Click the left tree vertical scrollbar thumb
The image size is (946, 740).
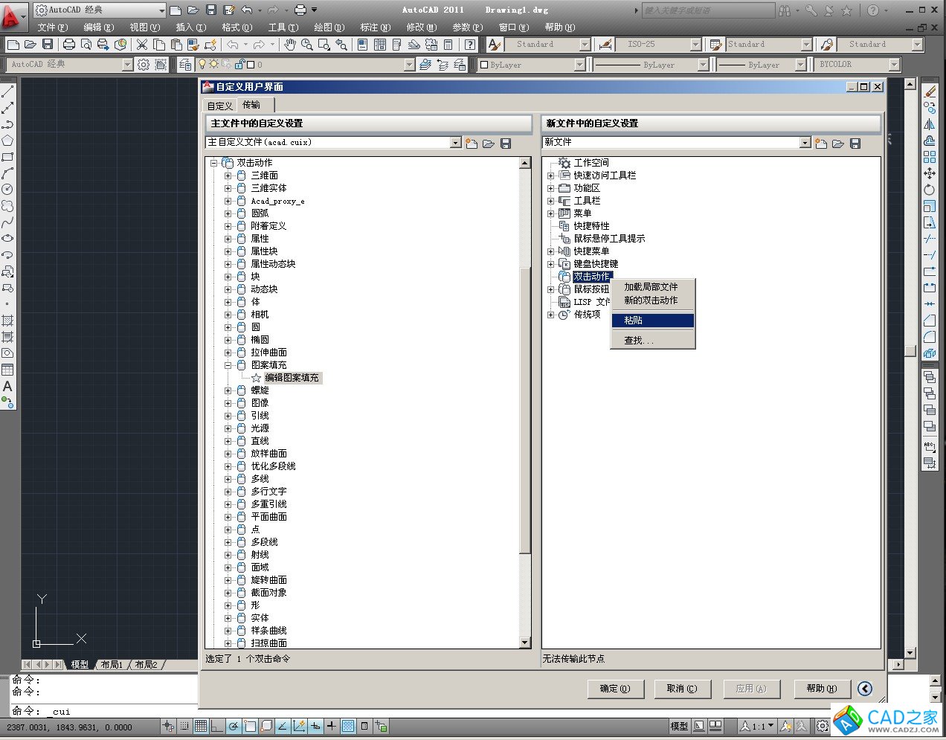[525, 411]
